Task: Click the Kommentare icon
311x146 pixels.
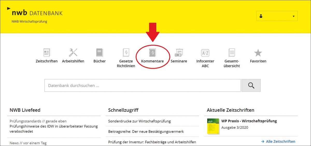Action: [152, 53]
